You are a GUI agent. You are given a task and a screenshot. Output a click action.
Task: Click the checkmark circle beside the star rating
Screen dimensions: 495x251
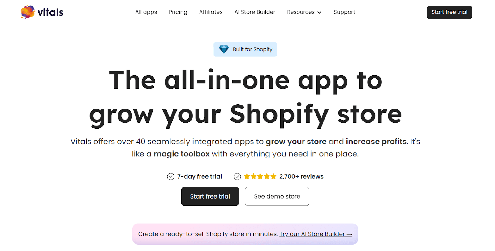pyautogui.click(x=237, y=176)
